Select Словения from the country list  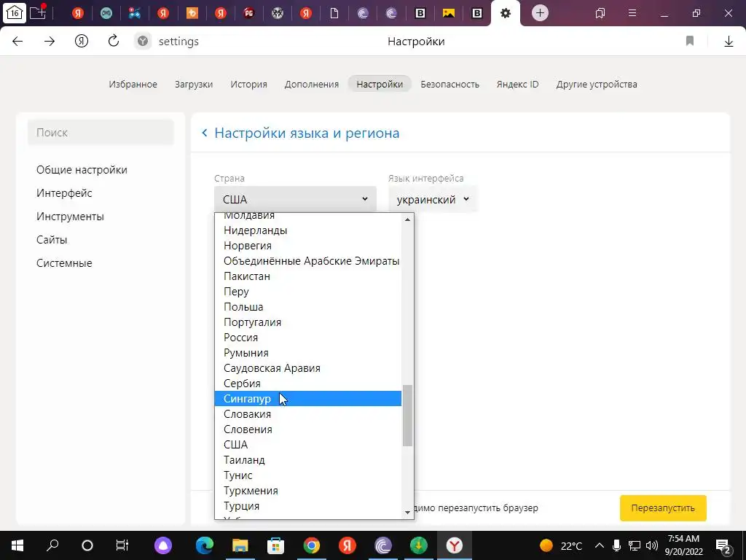308,429
